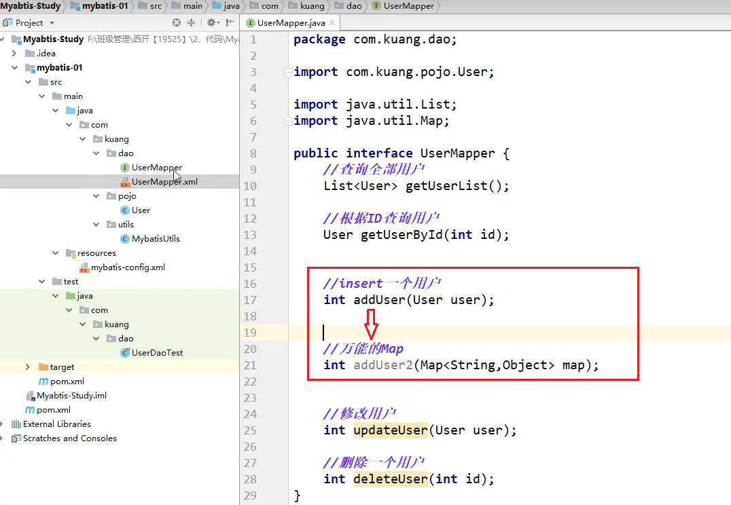This screenshot has width=731, height=505.
Task: Open Myabtis-Study.iml file
Action: (71, 396)
